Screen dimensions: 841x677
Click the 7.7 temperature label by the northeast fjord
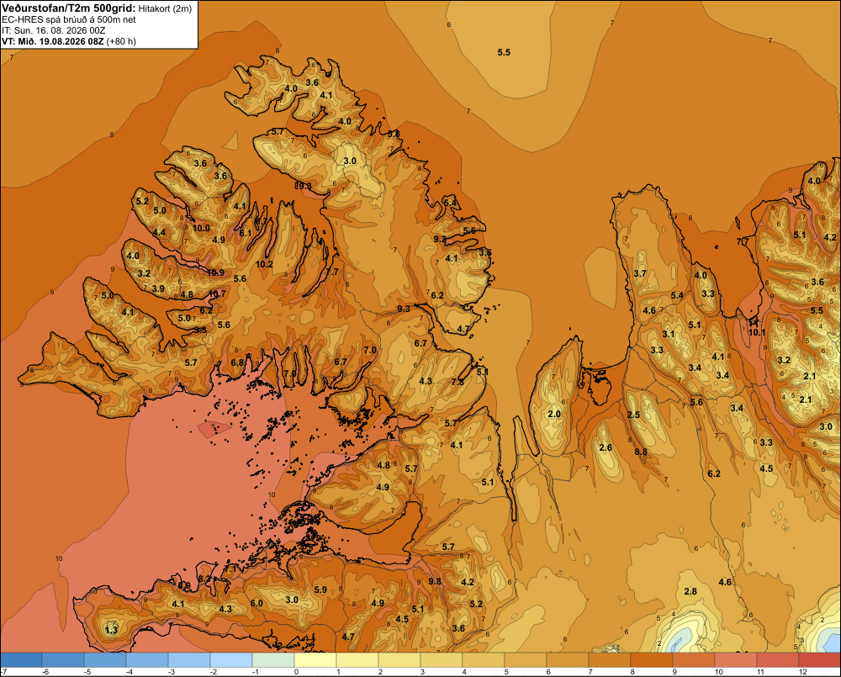pyautogui.click(x=743, y=241)
